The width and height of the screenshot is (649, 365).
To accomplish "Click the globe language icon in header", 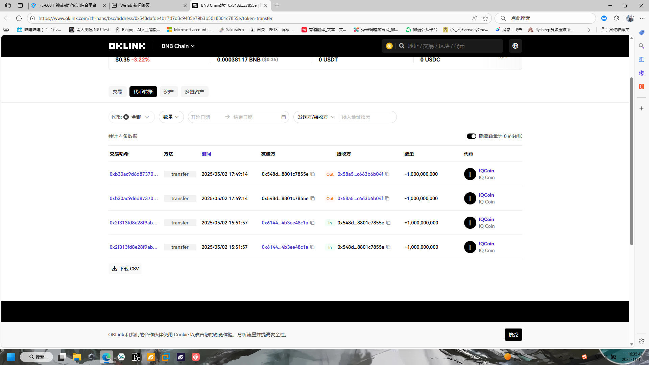I will (515, 46).
